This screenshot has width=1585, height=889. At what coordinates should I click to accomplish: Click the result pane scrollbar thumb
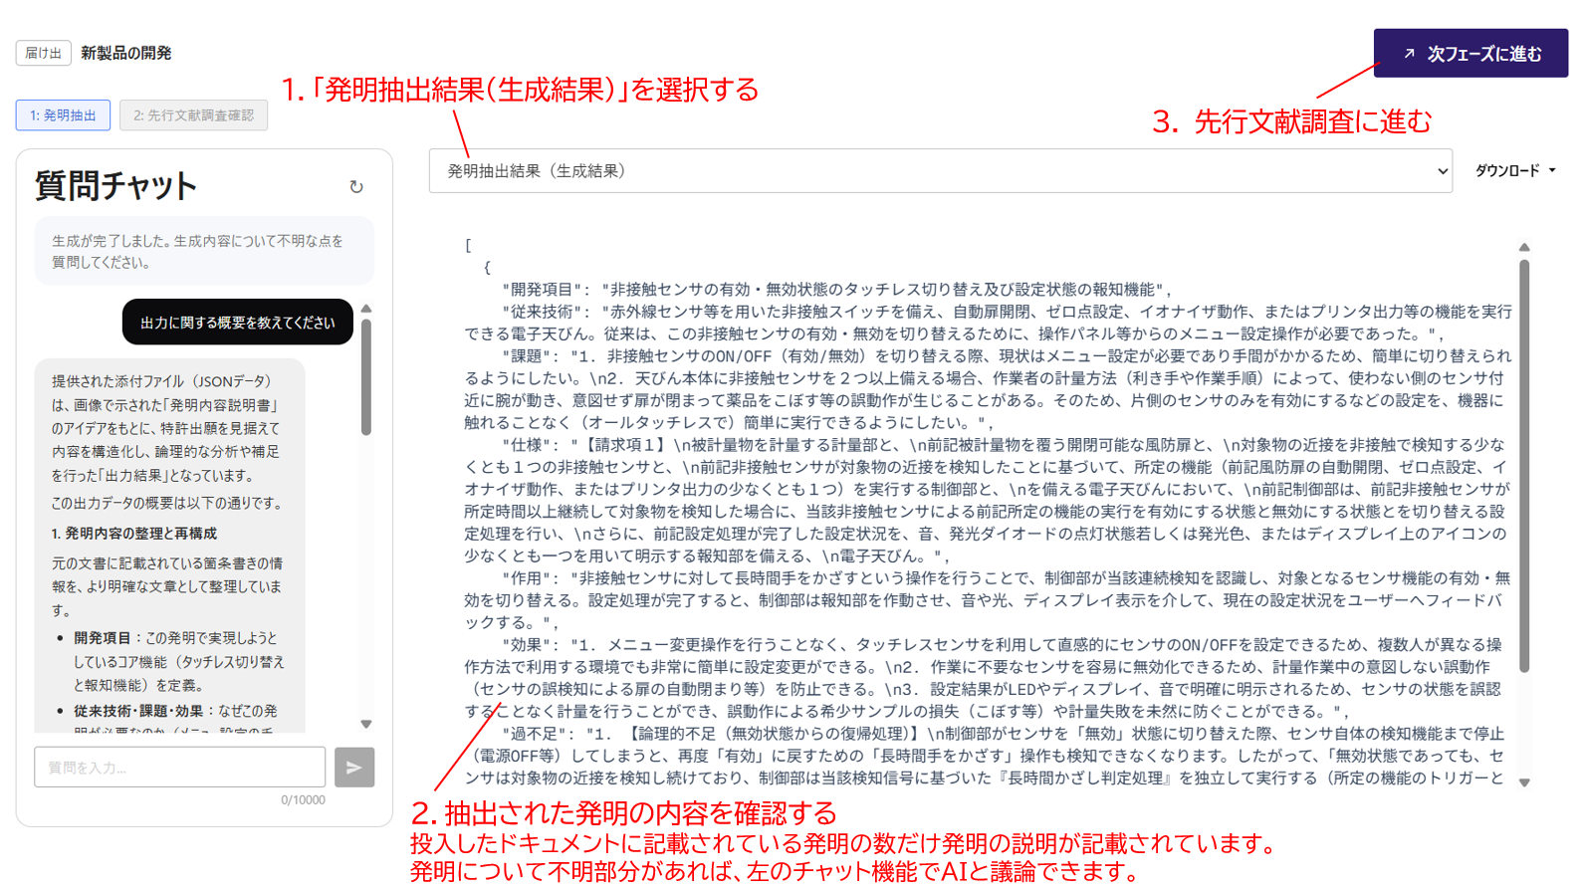point(1524,465)
